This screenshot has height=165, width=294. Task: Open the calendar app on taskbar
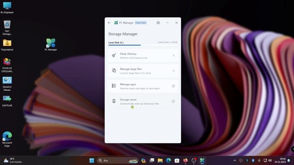pyautogui.click(x=177, y=160)
